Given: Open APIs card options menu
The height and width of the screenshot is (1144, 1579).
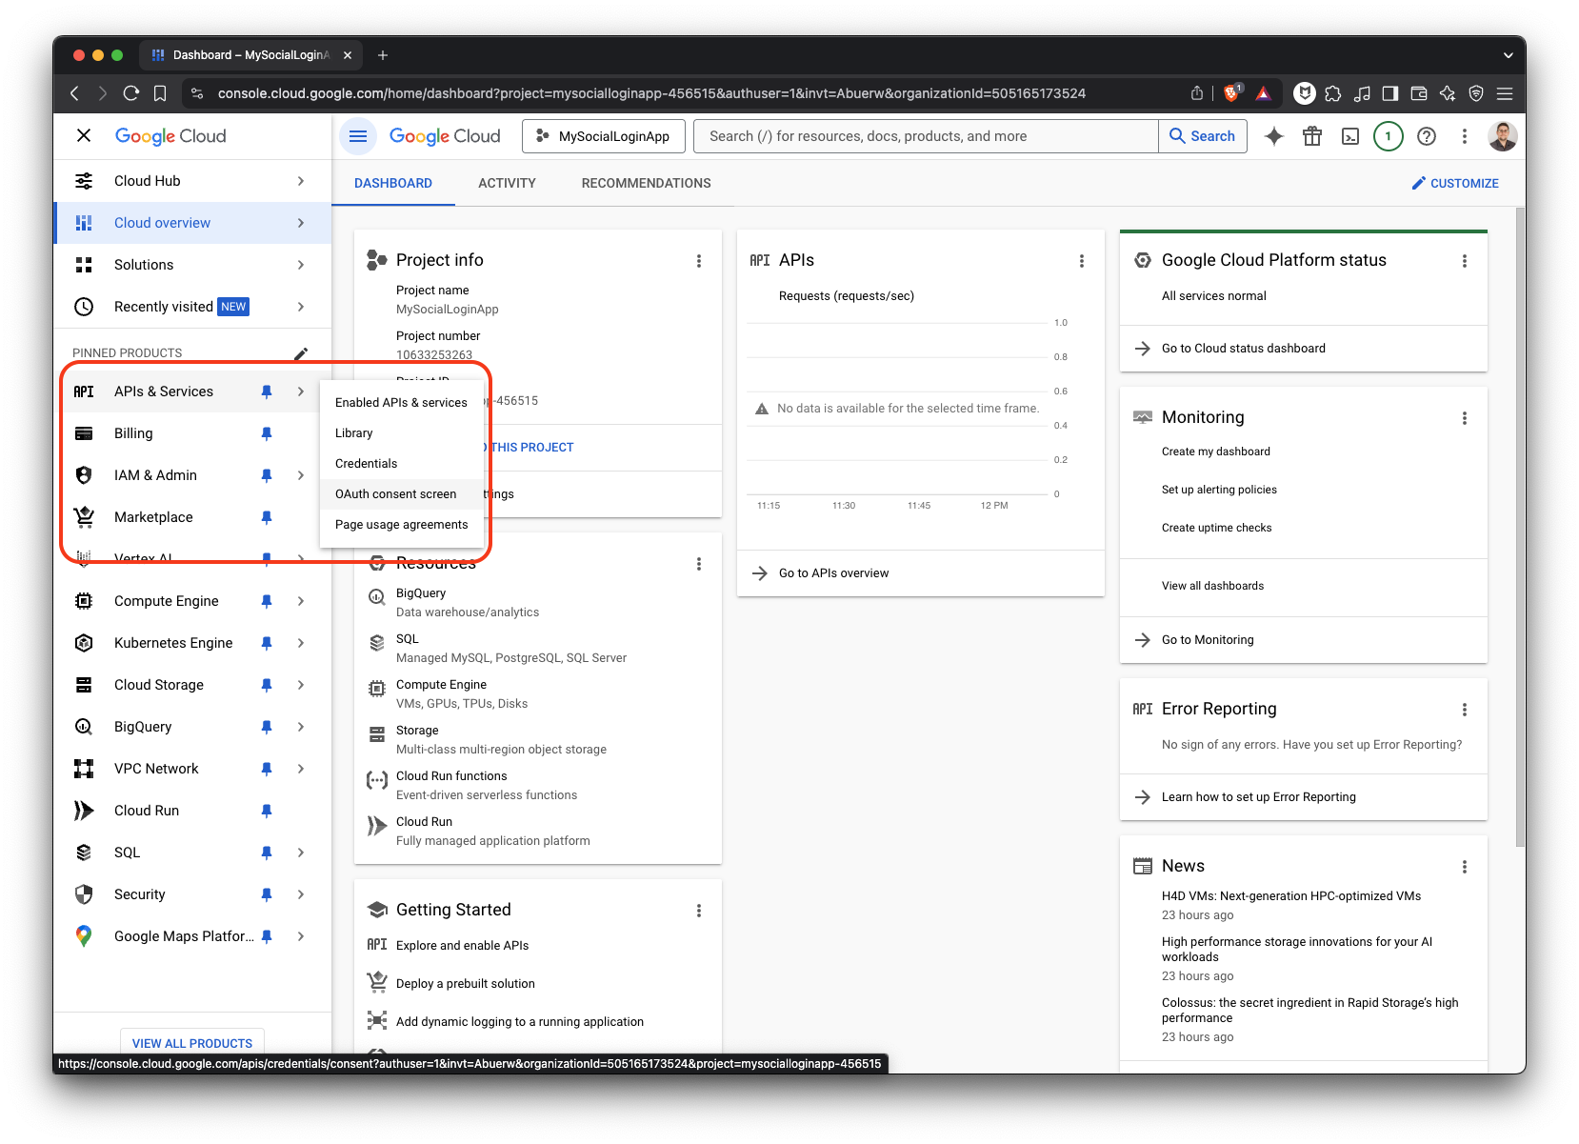Looking at the screenshot, I should [x=1082, y=261].
